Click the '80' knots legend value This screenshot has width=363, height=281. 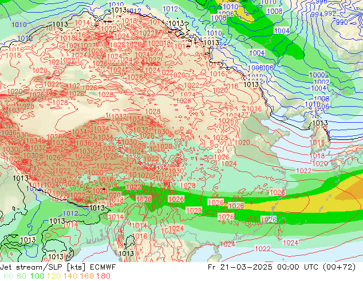click(x=22, y=276)
